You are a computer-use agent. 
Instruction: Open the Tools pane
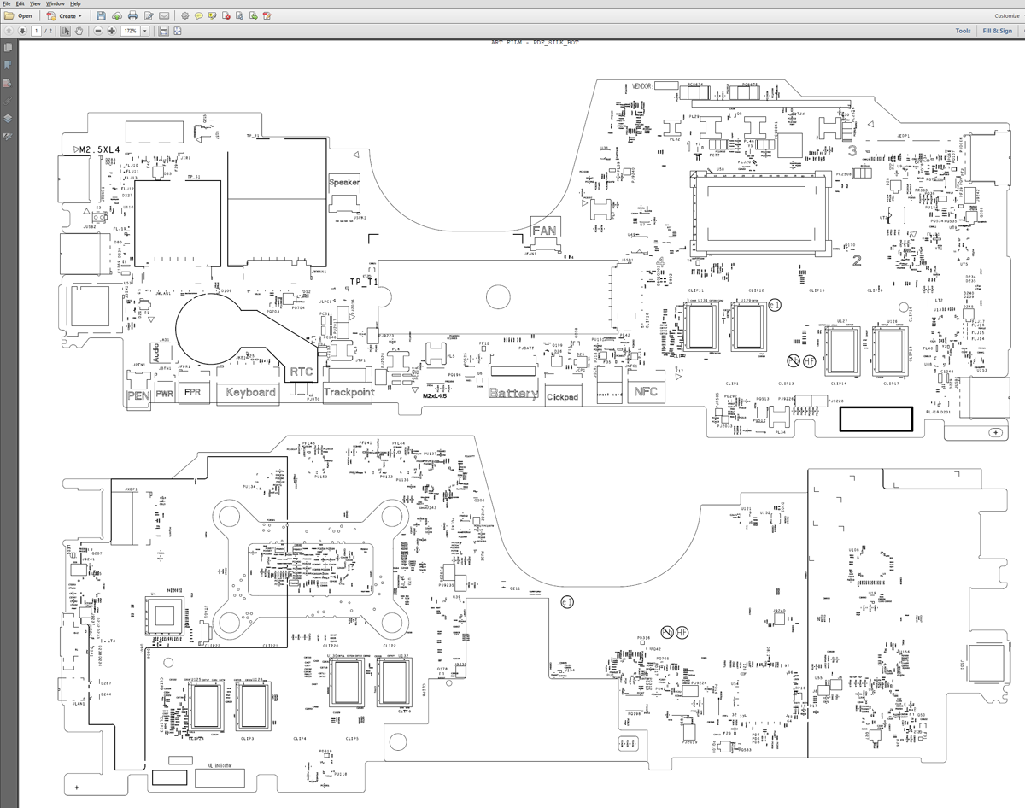[963, 31]
